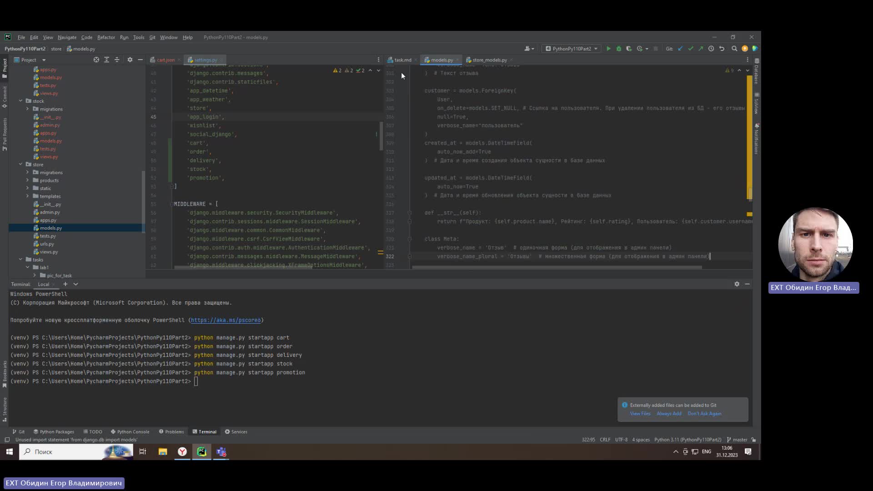Collapse the tasks folder
The image size is (873, 491).
click(20, 260)
